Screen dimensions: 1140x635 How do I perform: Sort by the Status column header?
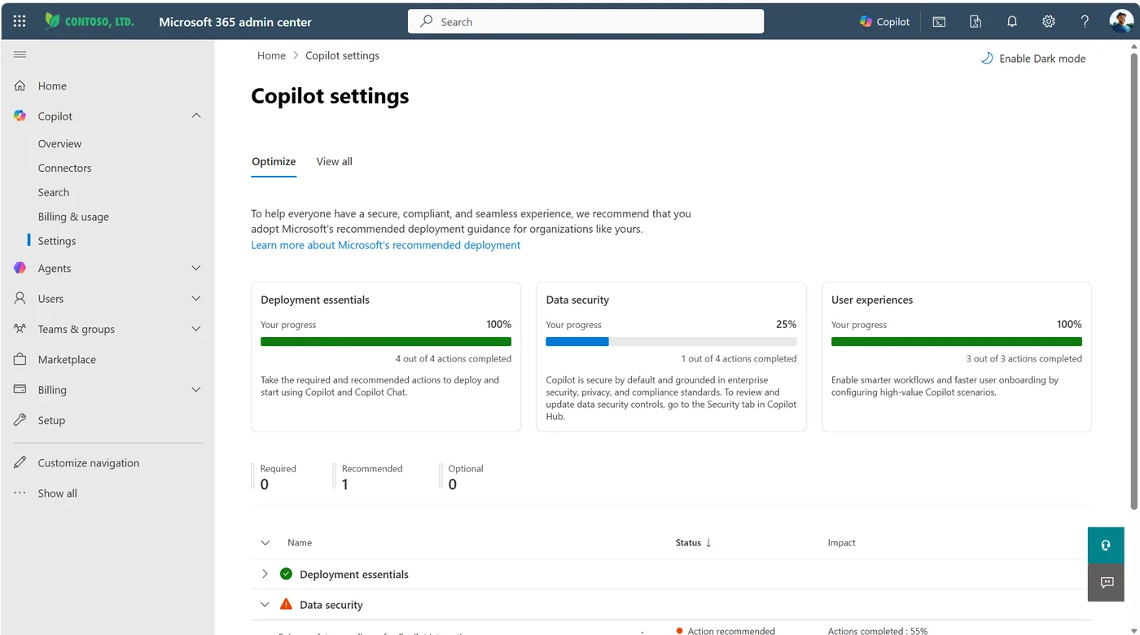(x=693, y=543)
